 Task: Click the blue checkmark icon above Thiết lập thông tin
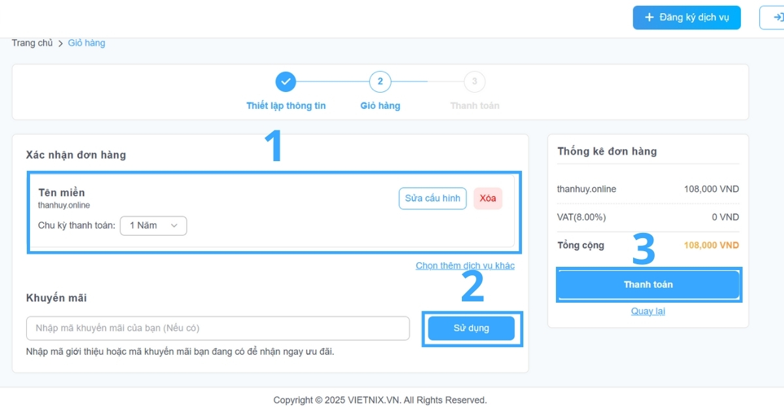click(x=286, y=82)
